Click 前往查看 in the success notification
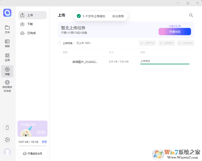This screenshot has width=202, height=161. pos(118,16)
